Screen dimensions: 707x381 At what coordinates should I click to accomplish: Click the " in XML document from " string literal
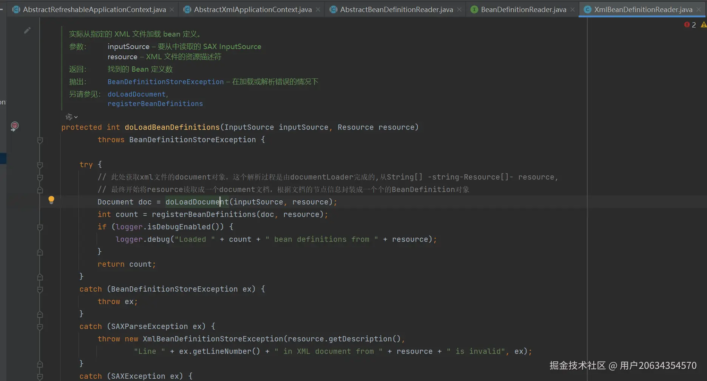pos(329,351)
